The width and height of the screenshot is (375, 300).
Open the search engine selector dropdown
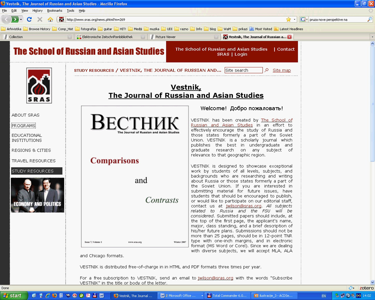point(304,19)
